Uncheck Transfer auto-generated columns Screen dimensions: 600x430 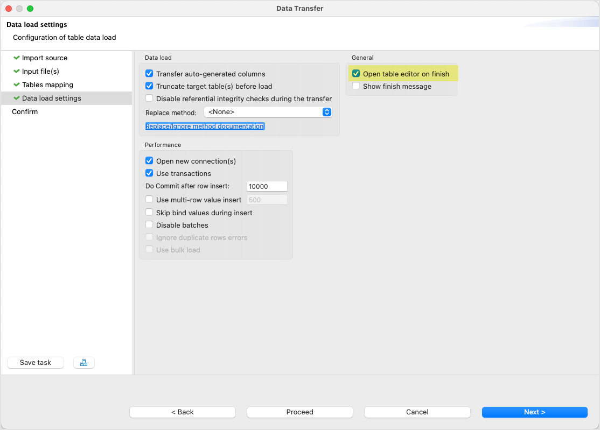(x=149, y=73)
